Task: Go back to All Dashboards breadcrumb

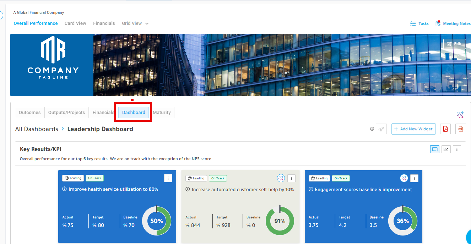Action: tap(37, 129)
